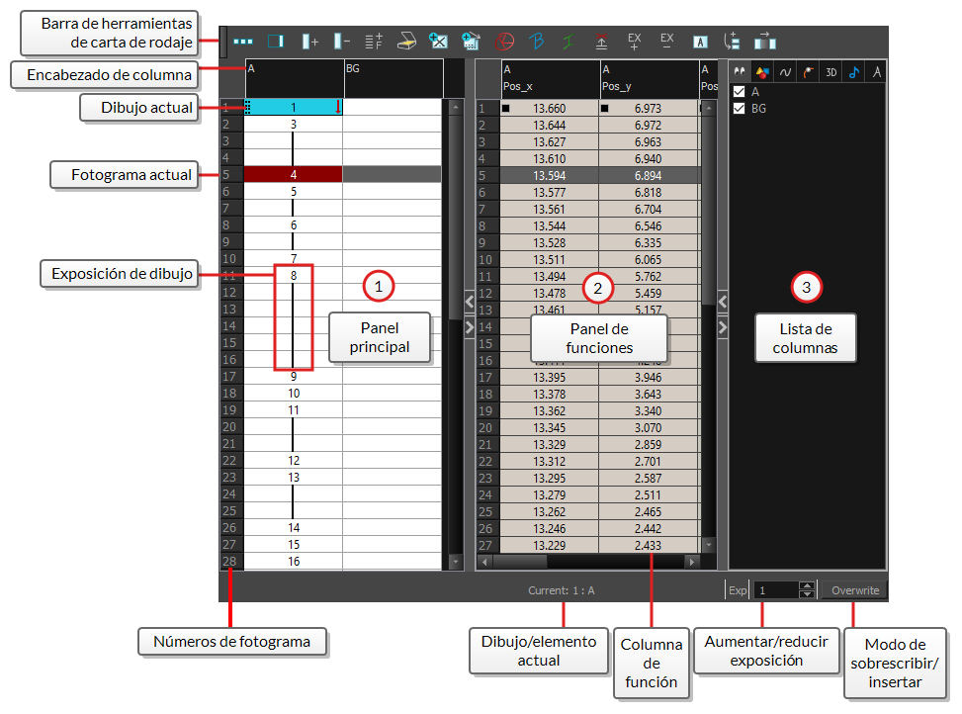962x714 pixels.
Task: Select Pos_y value 6.973
Action: 649,109
